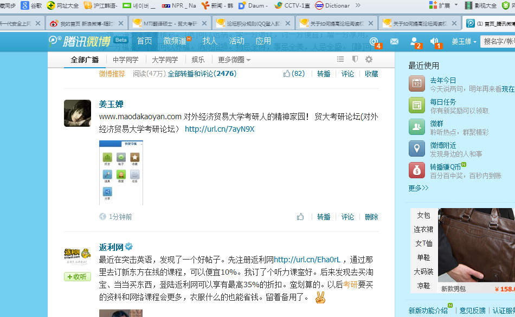Open feed settings gear icon

point(369,59)
